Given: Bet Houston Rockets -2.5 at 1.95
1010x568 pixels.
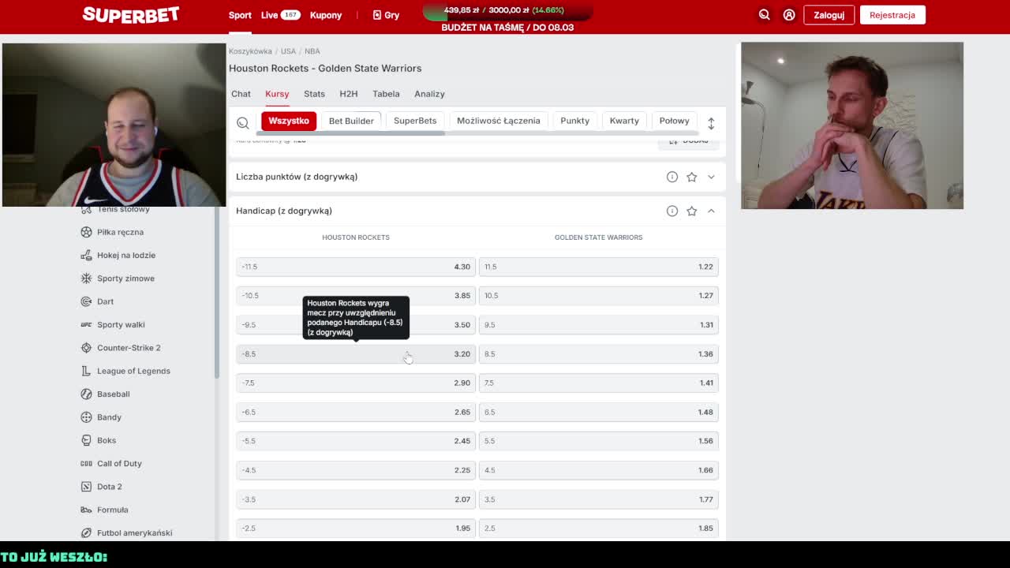Looking at the screenshot, I should tap(356, 528).
